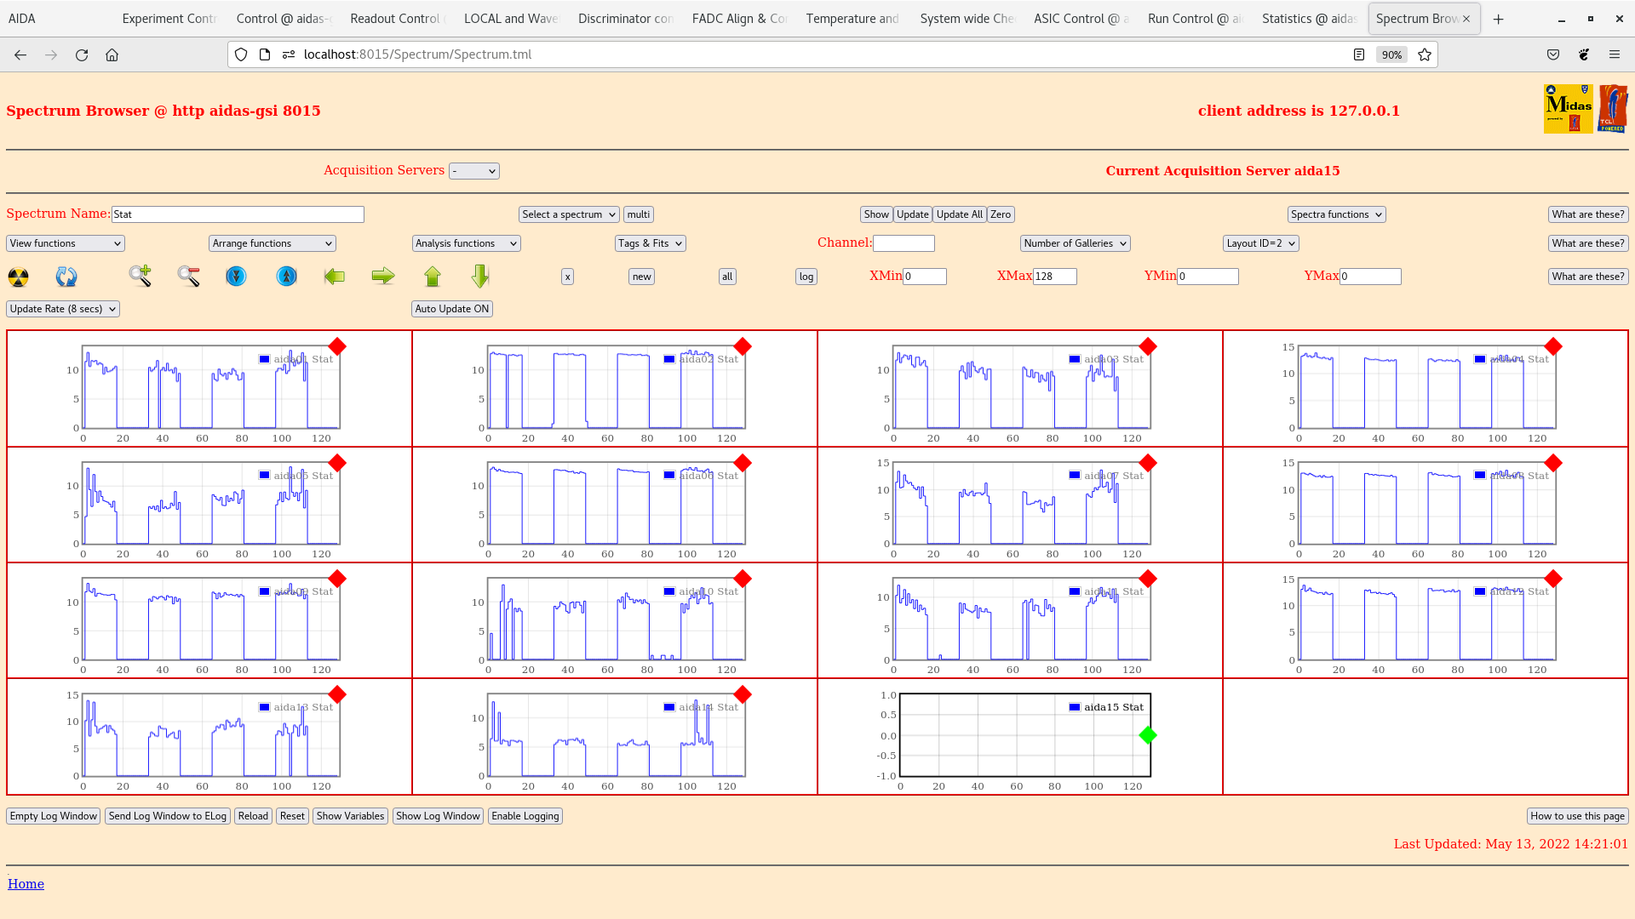
Task: Open the Firefox hamburger menu
Action: [1615, 54]
